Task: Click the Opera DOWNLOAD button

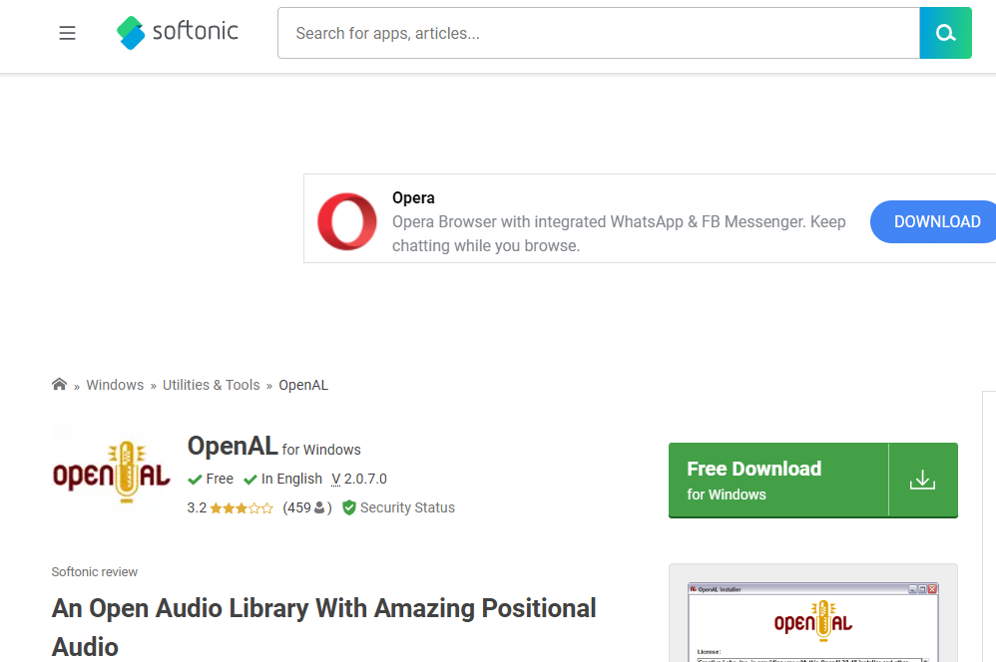Action: (934, 221)
